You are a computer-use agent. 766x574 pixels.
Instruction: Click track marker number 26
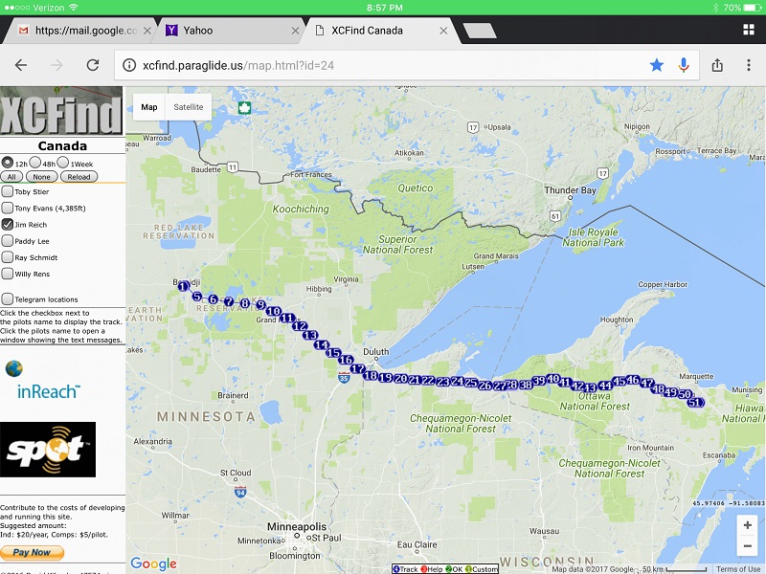point(484,386)
